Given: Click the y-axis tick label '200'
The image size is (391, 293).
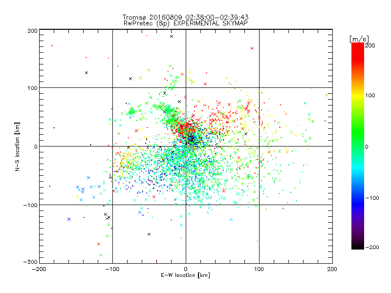Looking at the screenshot, I should [x=32, y=31].
